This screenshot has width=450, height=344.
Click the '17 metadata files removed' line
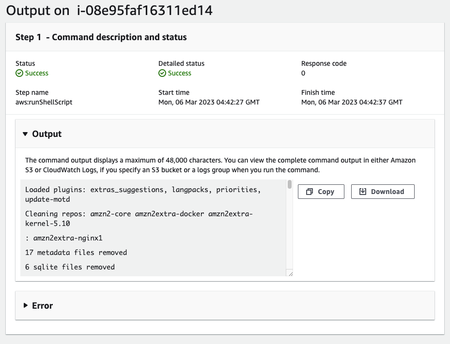click(76, 253)
